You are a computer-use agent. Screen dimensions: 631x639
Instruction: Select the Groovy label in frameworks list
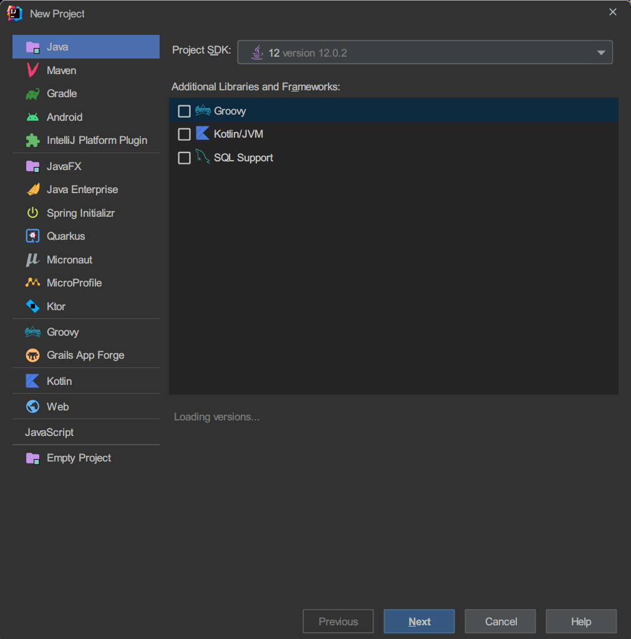point(229,111)
